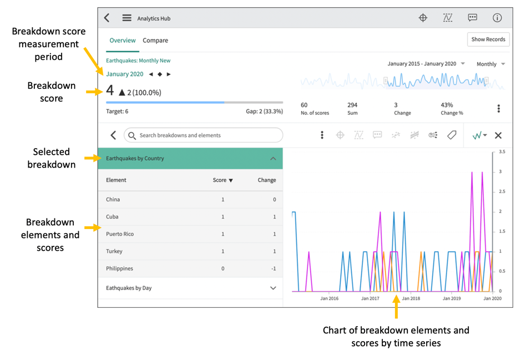The height and width of the screenshot is (355, 521).
Task: Collapse the Earthquakes by Country breakdown
Action: [272, 159]
